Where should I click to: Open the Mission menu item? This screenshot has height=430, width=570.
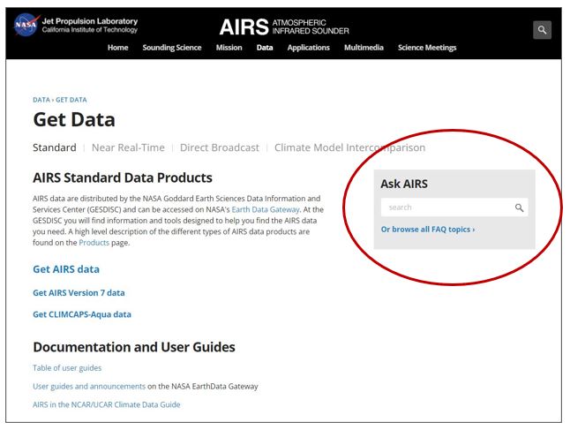click(229, 48)
